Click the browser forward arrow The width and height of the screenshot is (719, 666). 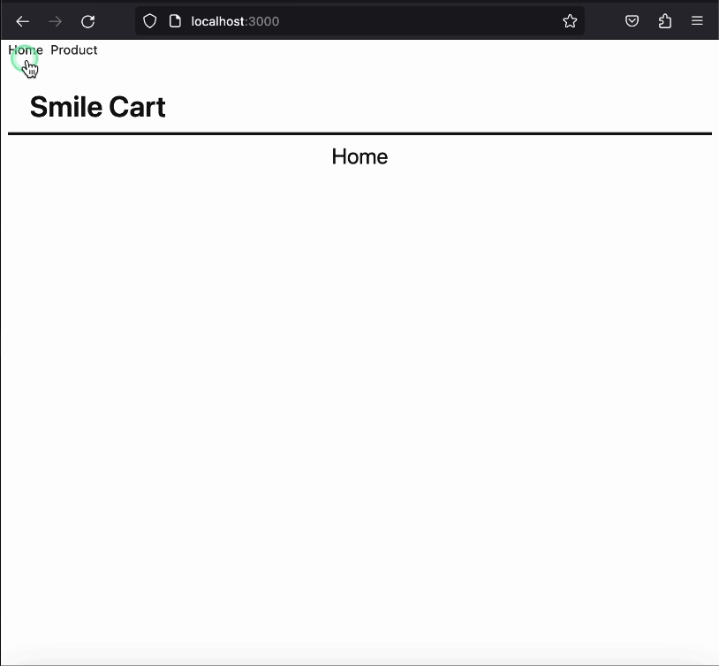tap(55, 21)
